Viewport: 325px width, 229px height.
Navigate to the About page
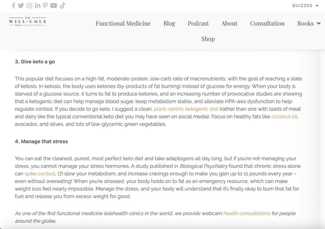click(x=229, y=23)
